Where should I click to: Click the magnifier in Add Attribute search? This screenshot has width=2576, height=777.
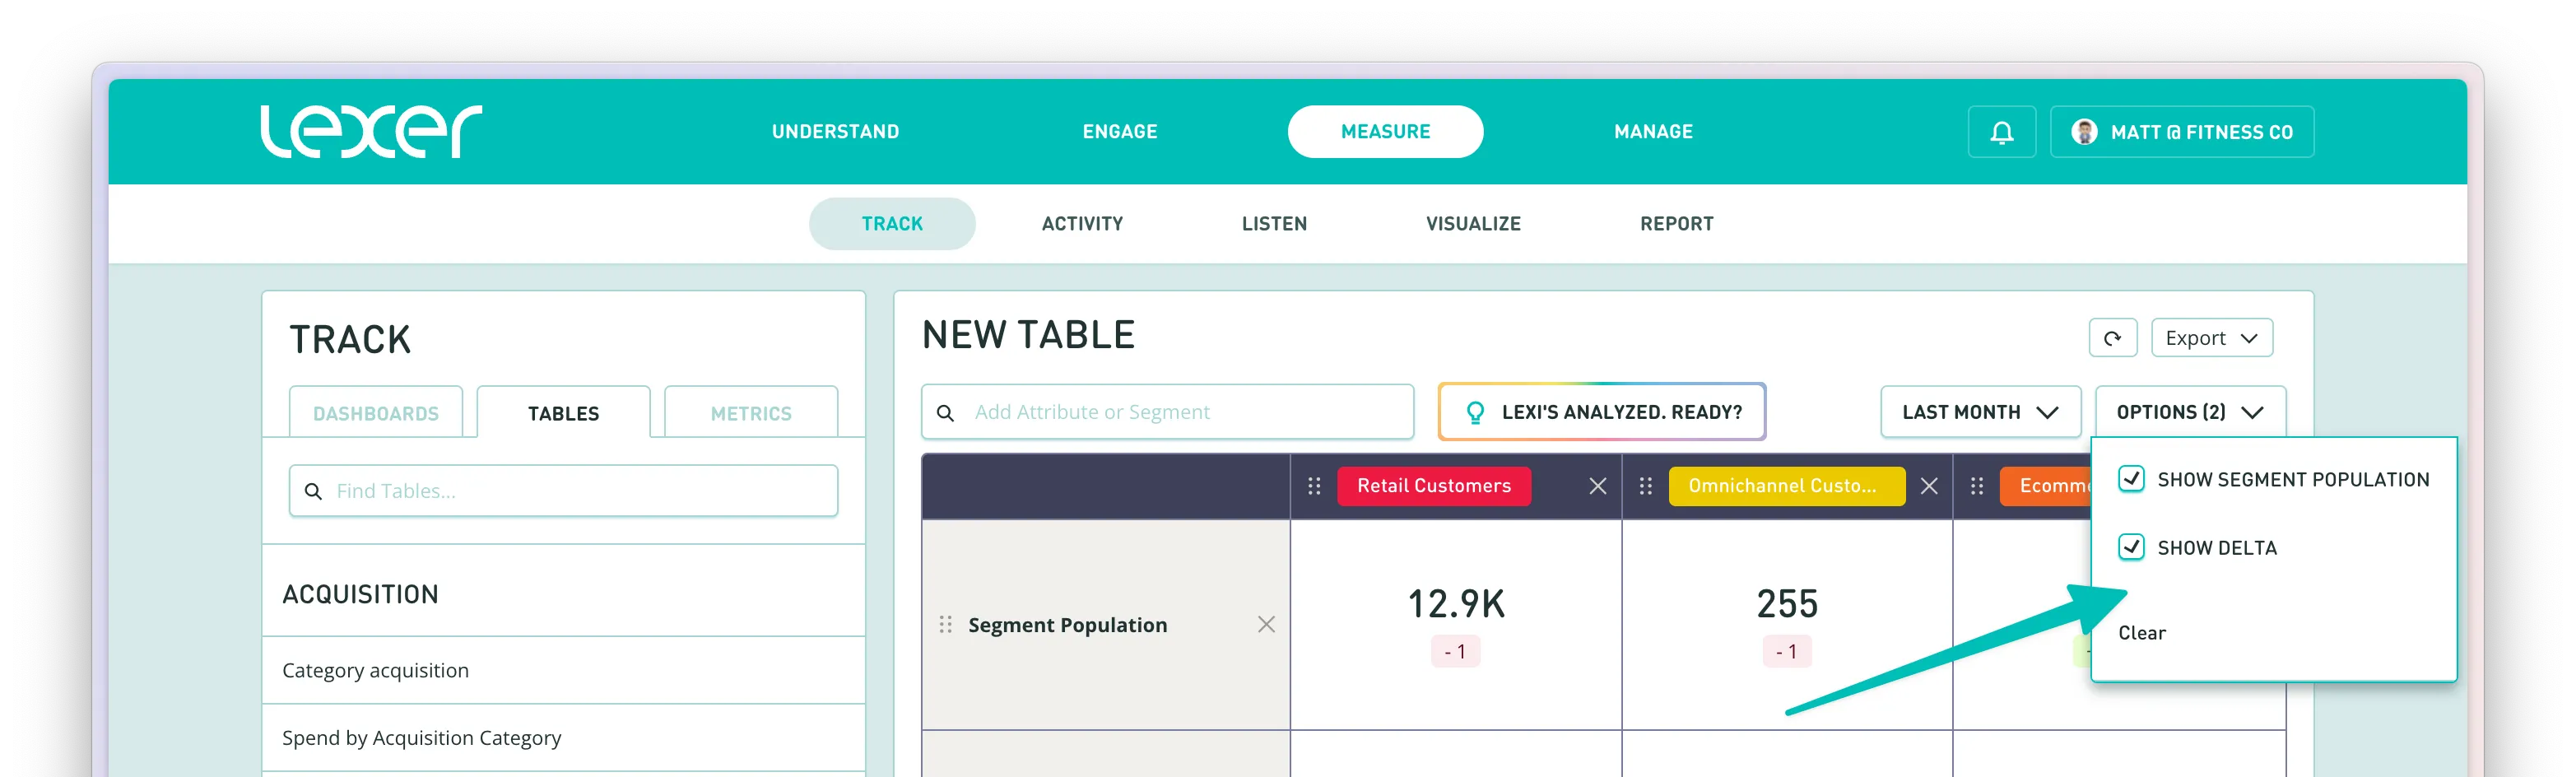point(945,412)
